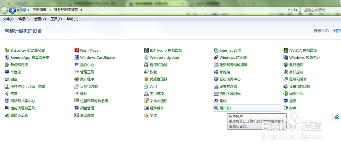341x148 pixels.
Task: Open BitLocker 驱动器加密 icon
Action: [7, 51]
